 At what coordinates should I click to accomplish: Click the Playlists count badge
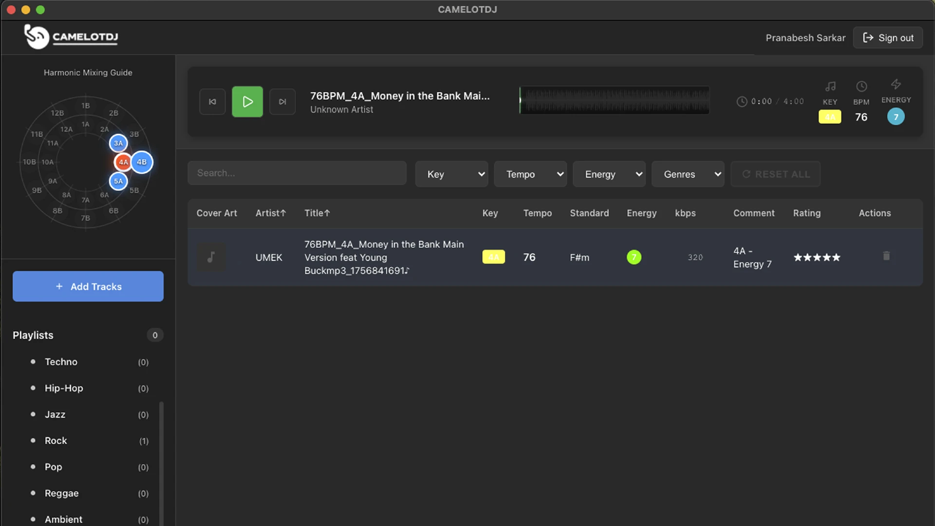pyautogui.click(x=155, y=335)
